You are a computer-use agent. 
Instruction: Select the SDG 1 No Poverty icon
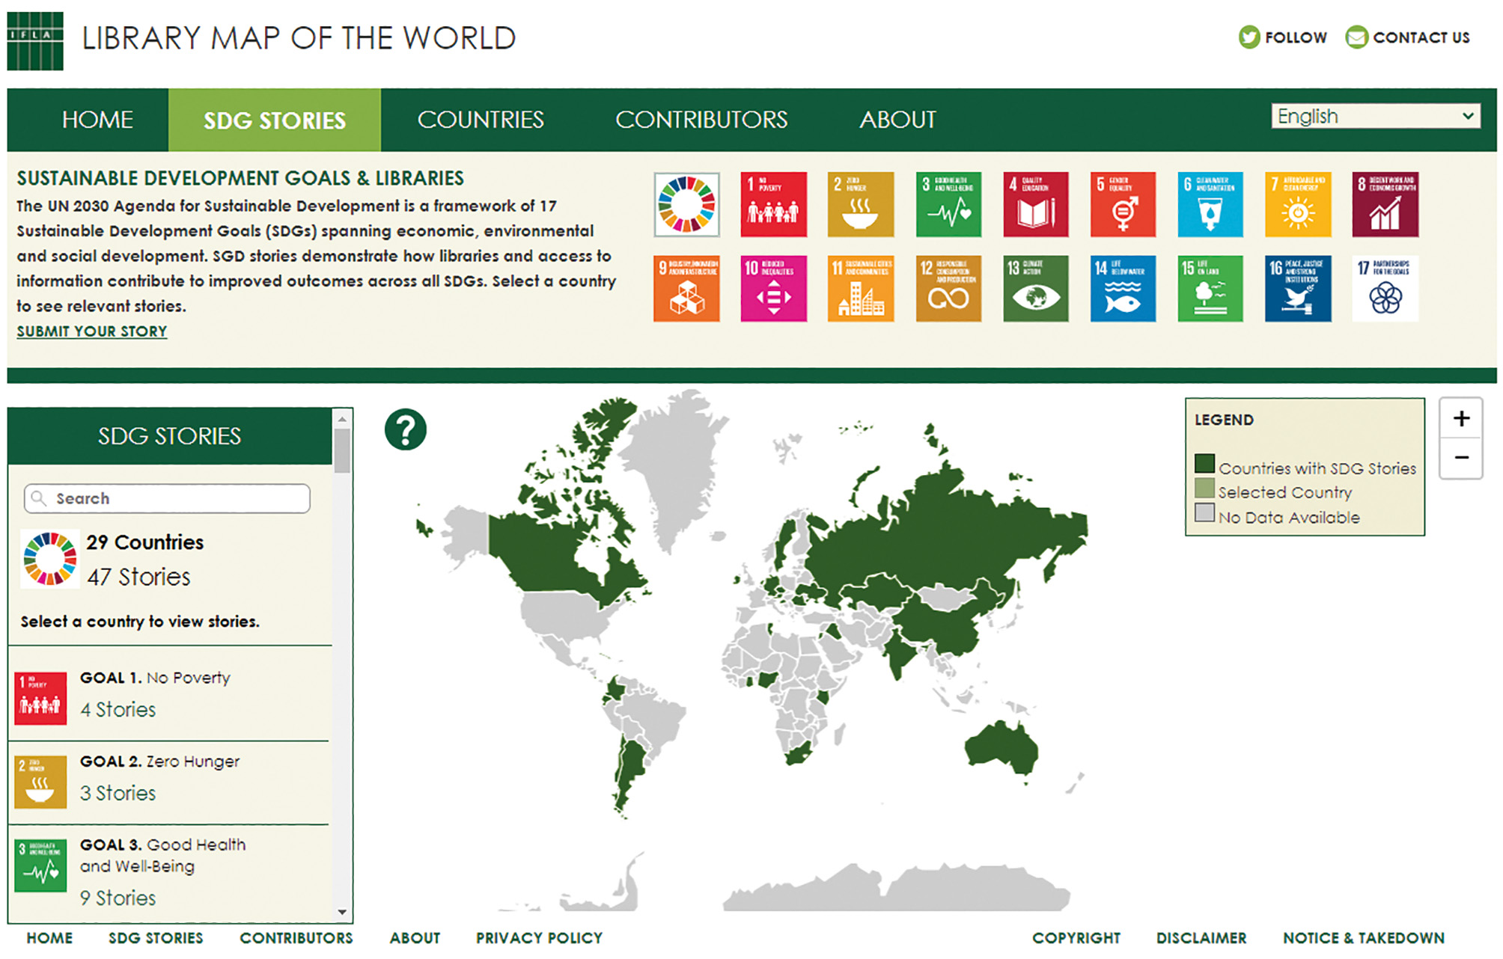[773, 204]
